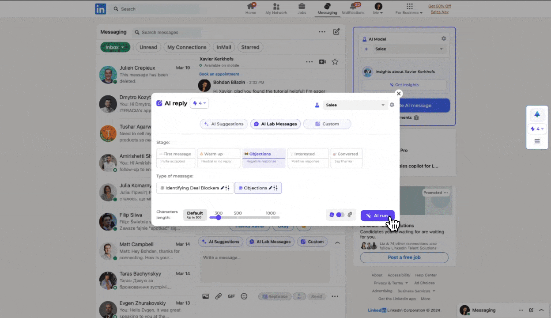Viewport: 551px width, 318px height.
Task: Select the Interested stage
Action: pyautogui.click(x=308, y=158)
